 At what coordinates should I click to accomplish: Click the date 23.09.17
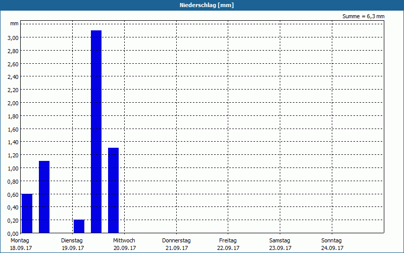(x=280, y=248)
